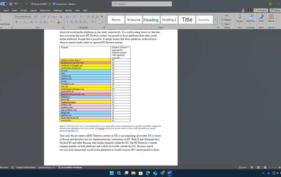The height and width of the screenshot is (177, 281).
Task: Click the Multilevel List icon
Action: click(81, 17)
